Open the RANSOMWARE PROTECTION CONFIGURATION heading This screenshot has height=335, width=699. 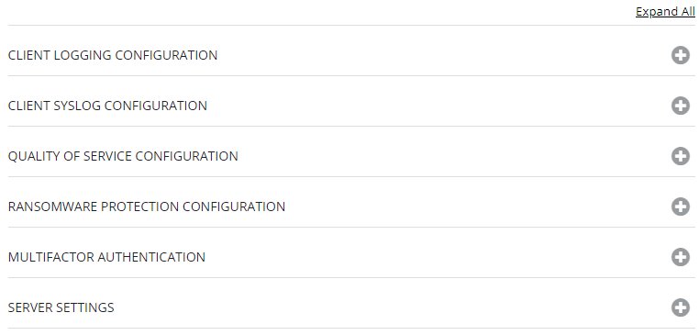[147, 207]
